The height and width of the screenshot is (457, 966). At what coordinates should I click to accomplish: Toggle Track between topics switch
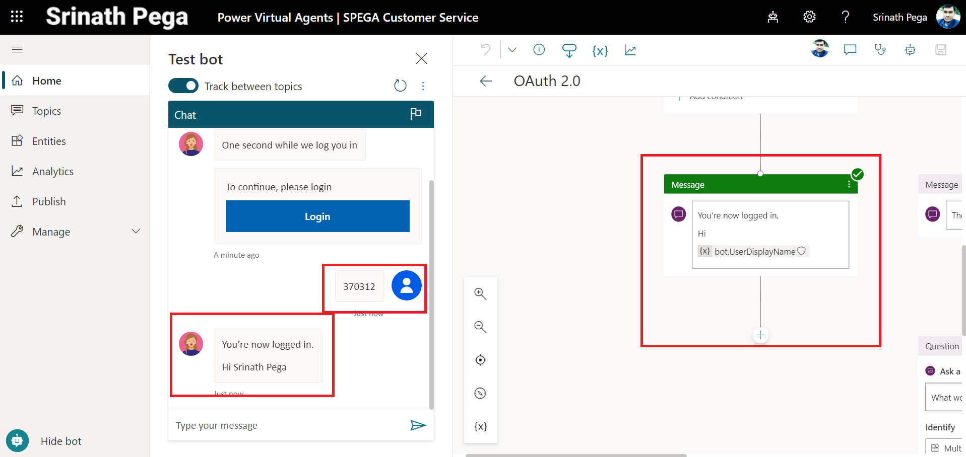[183, 86]
